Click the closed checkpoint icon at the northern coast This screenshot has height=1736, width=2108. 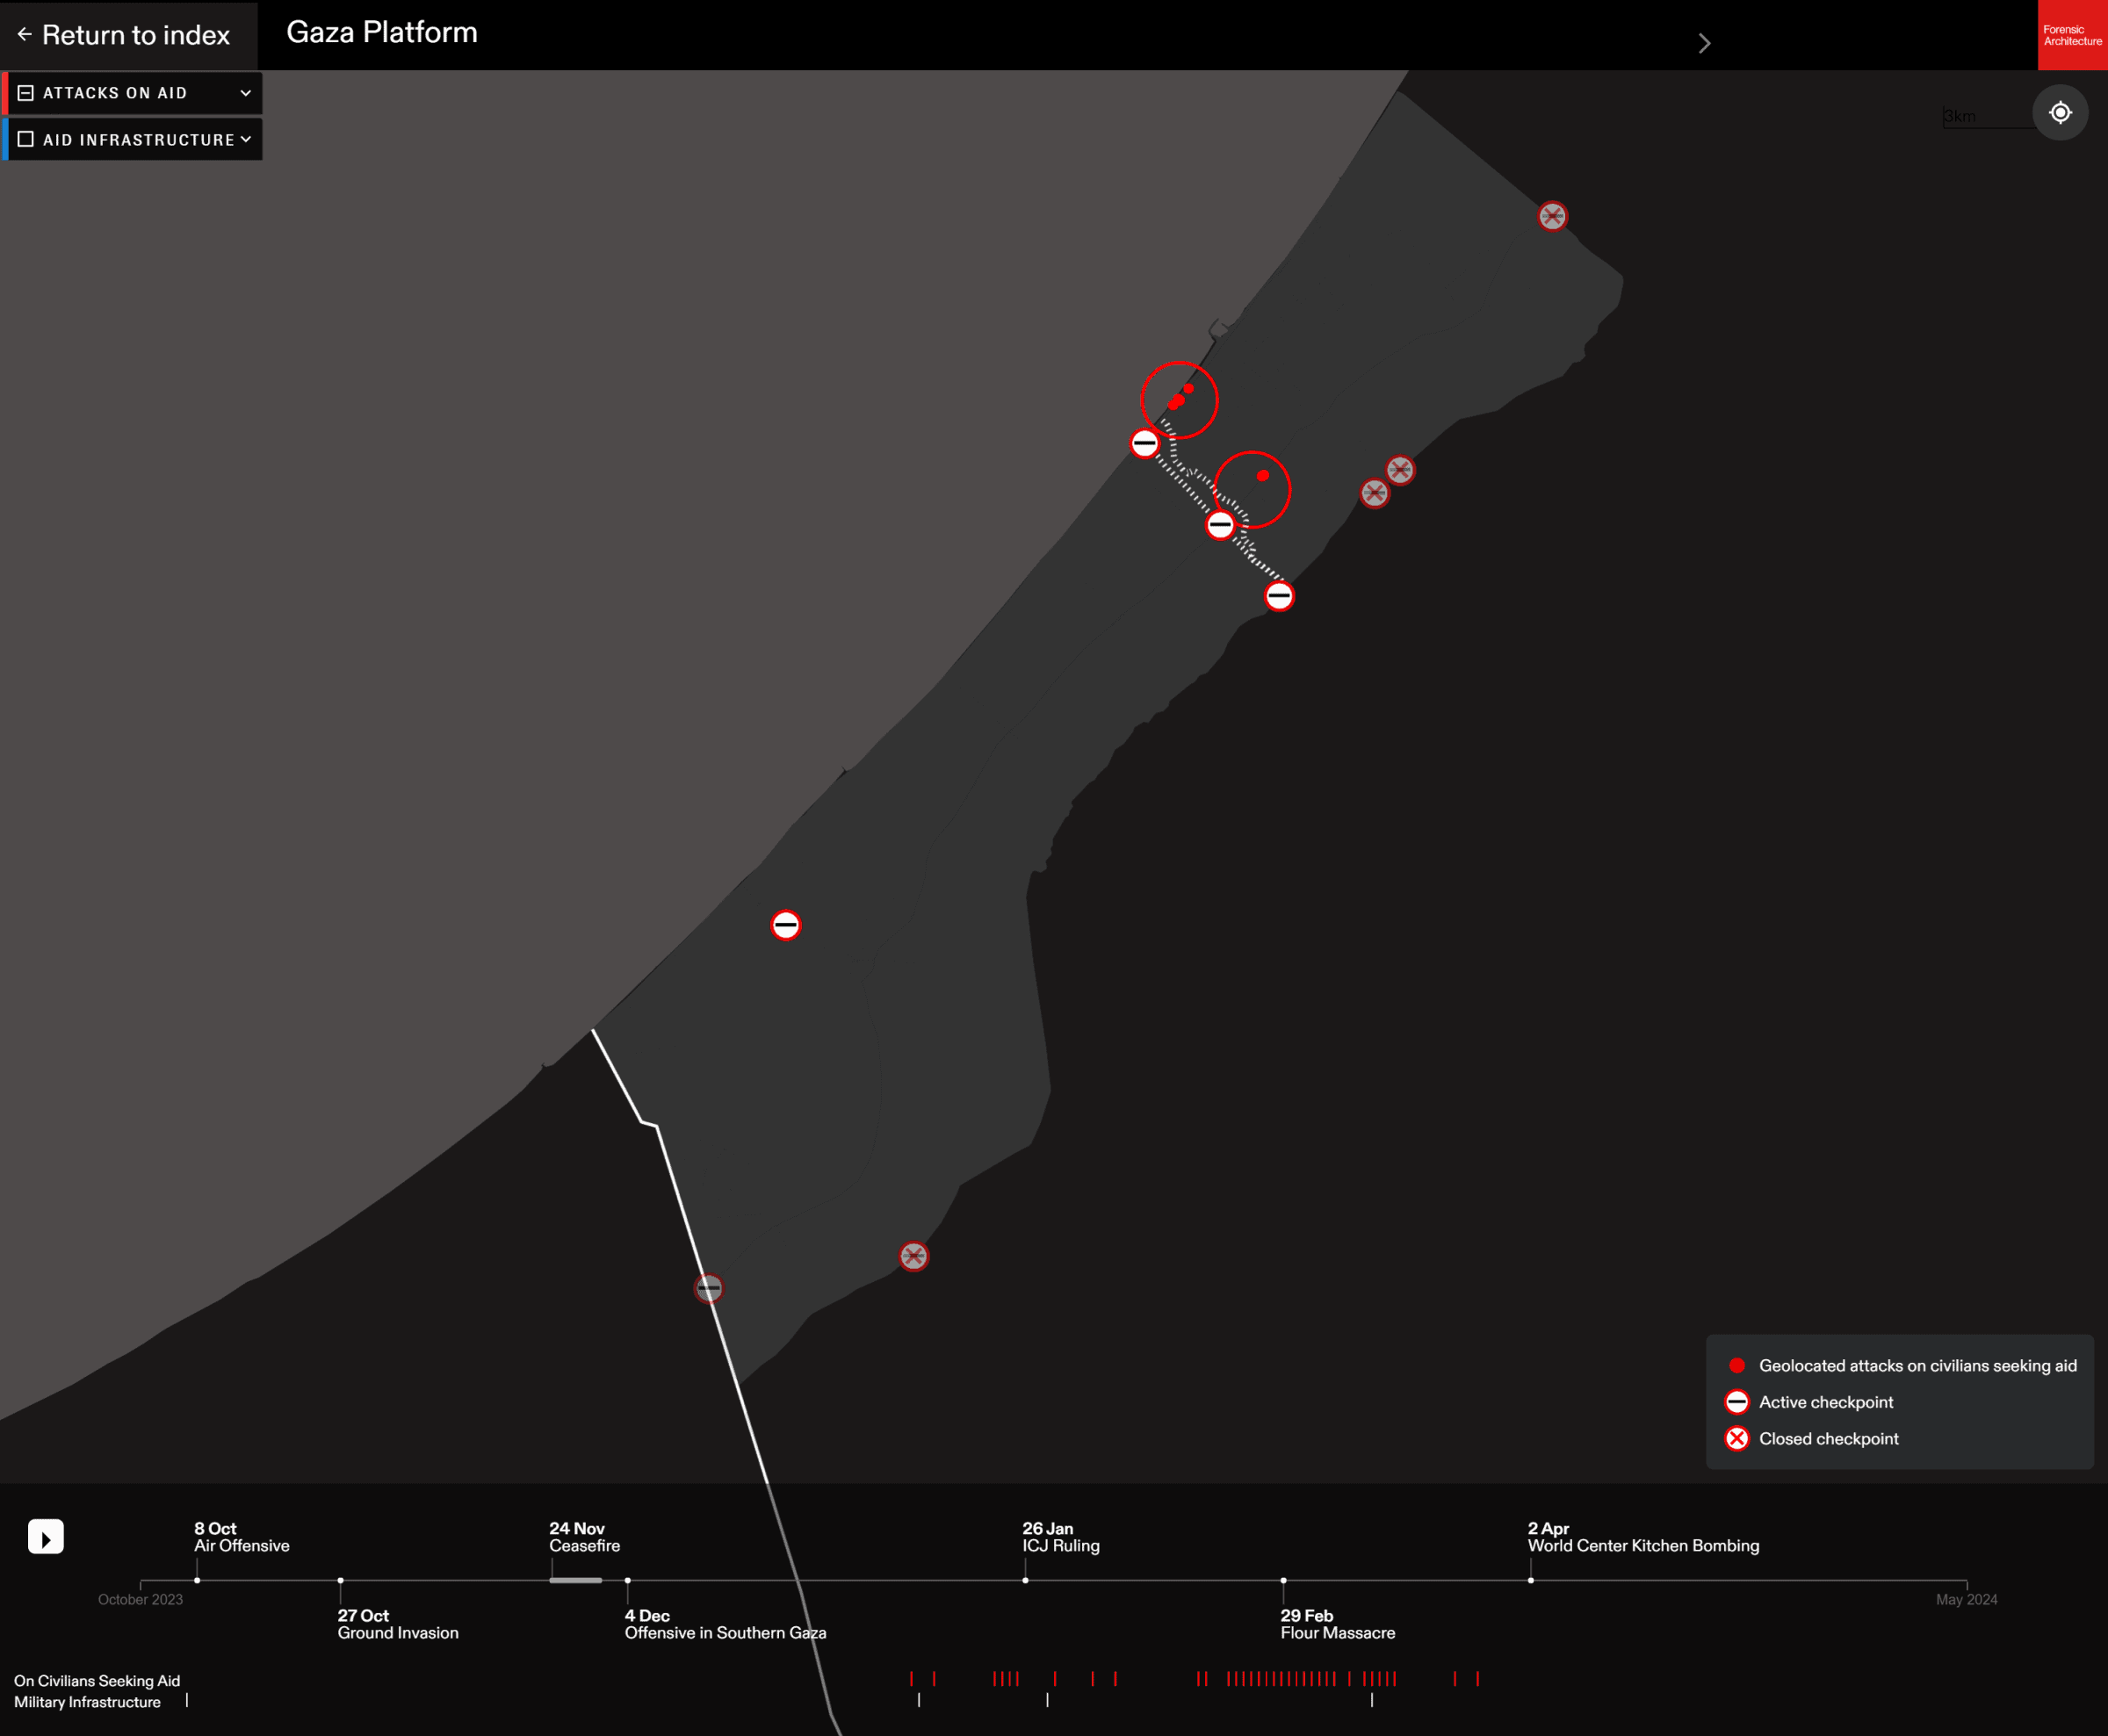[1553, 216]
